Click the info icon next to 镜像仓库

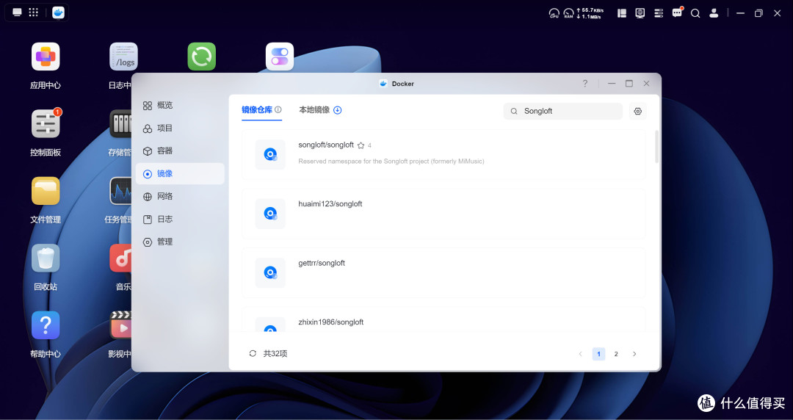[x=278, y=109]
